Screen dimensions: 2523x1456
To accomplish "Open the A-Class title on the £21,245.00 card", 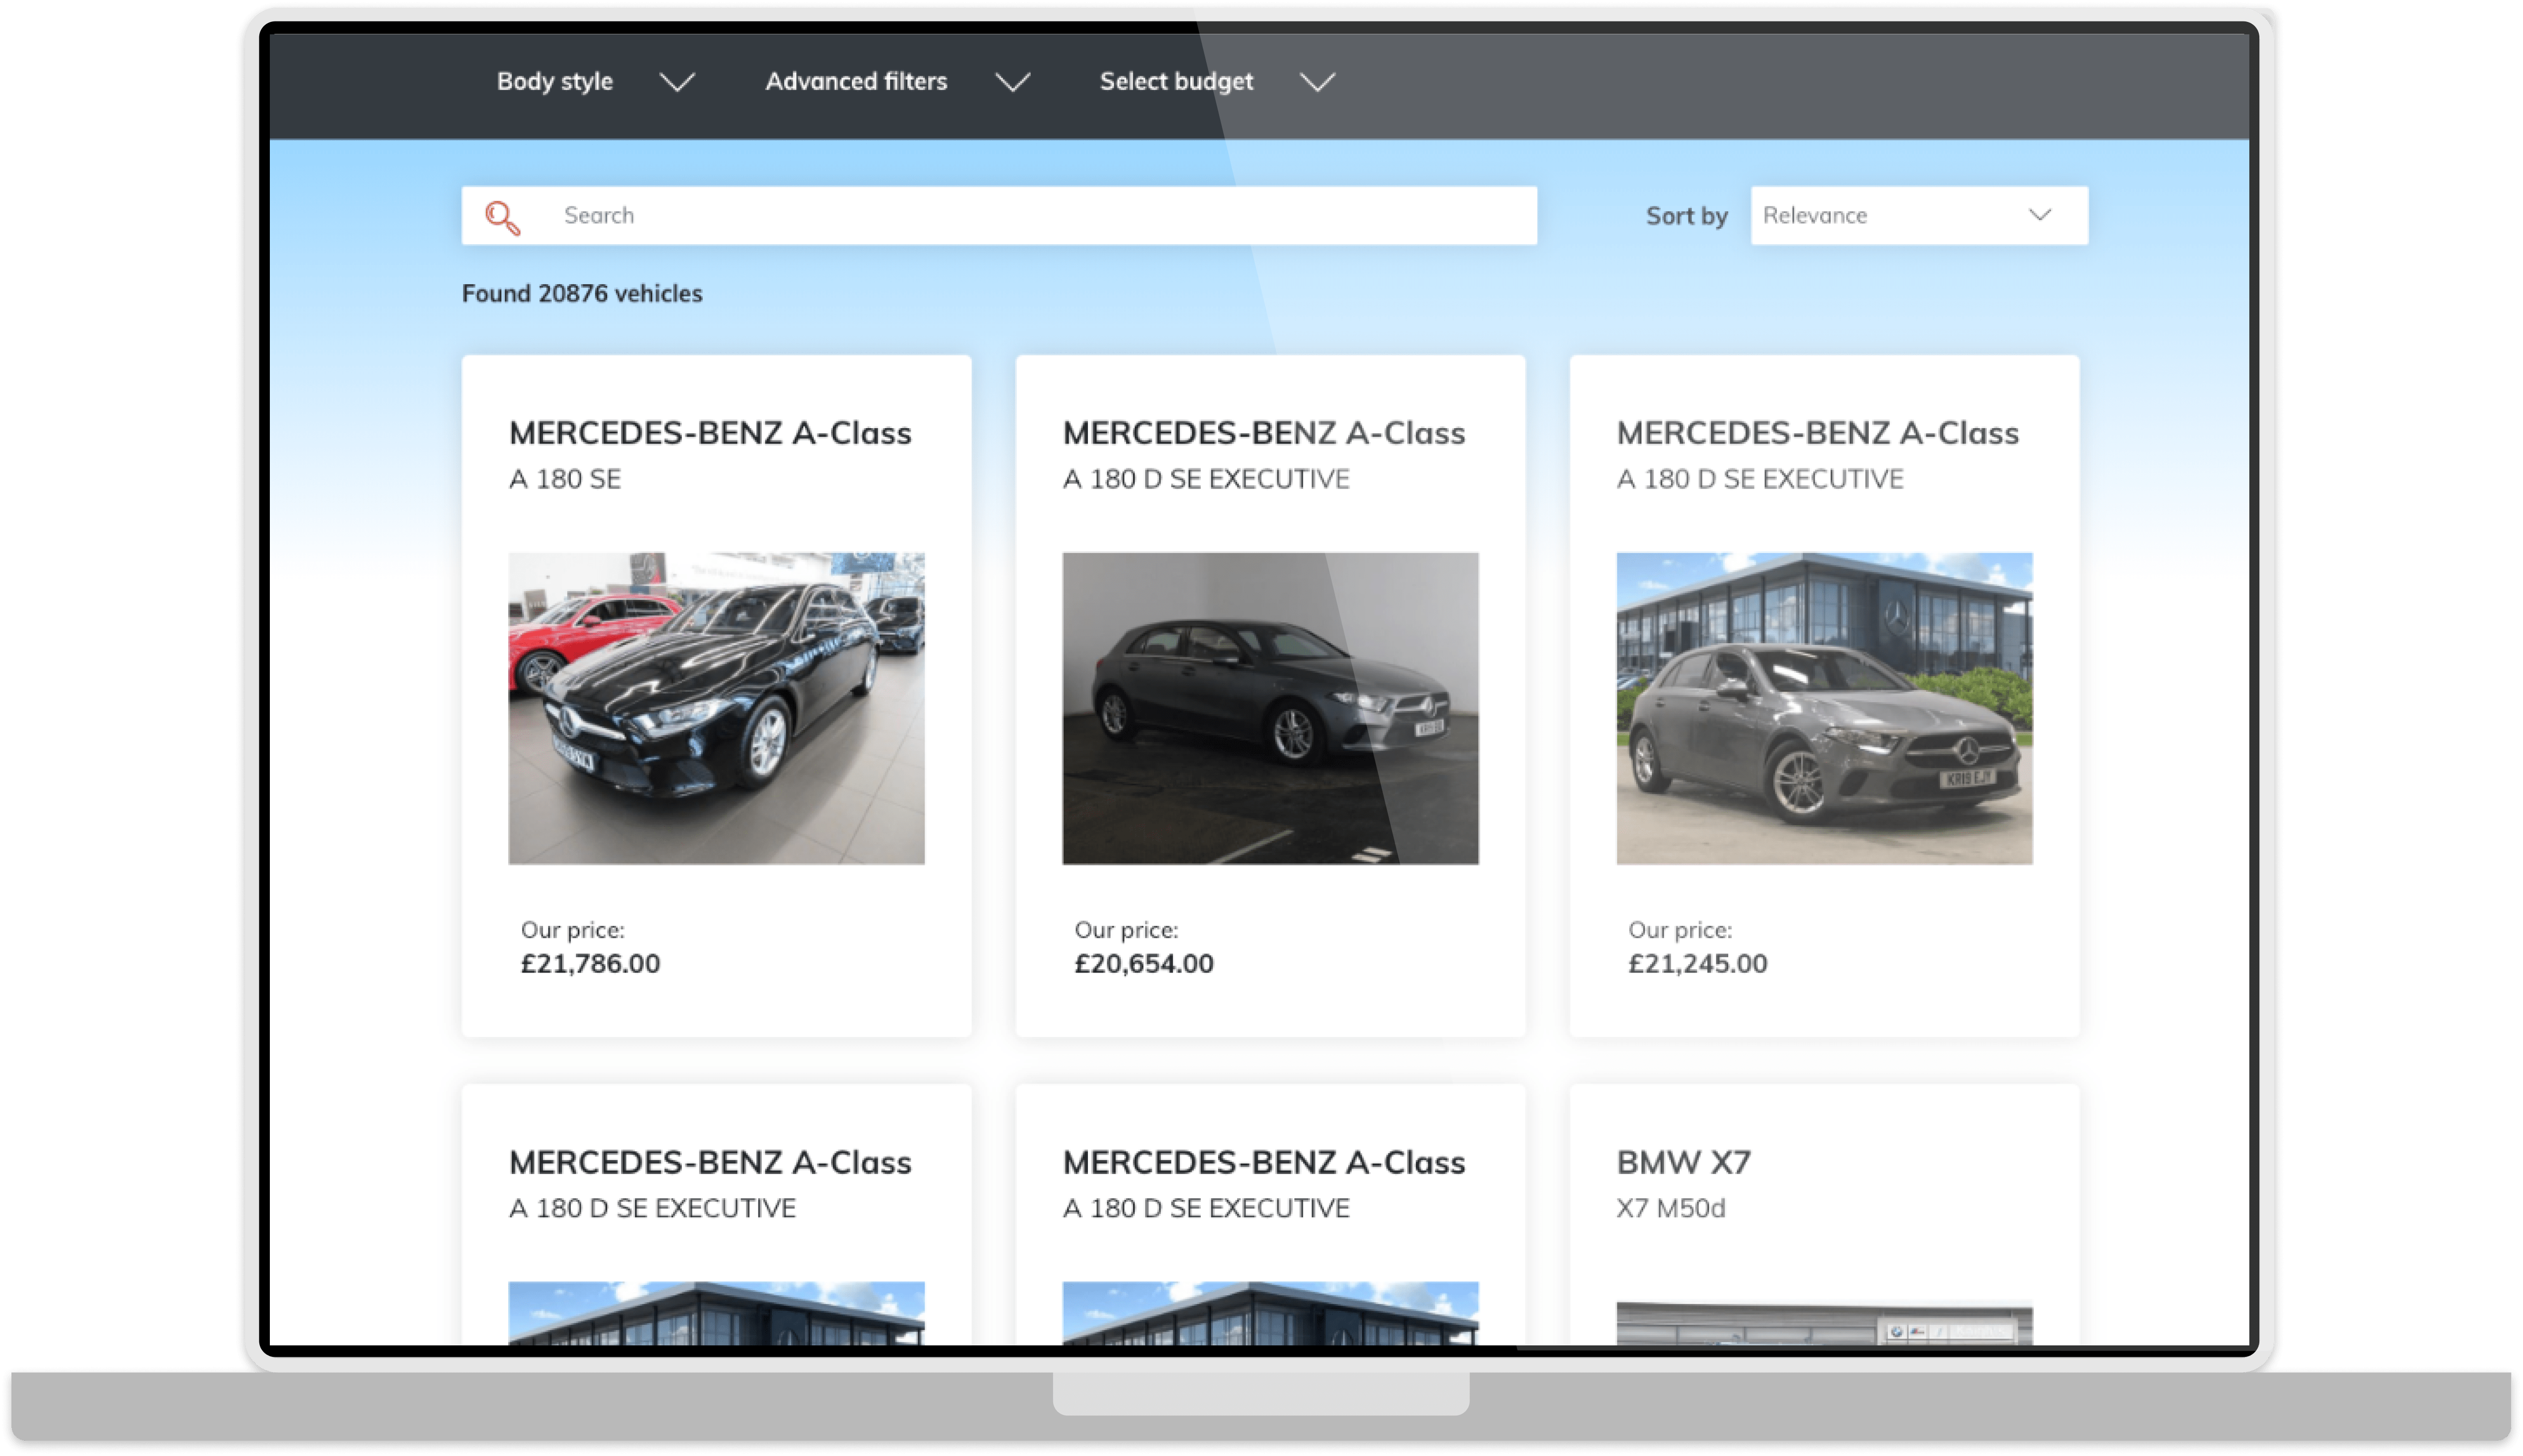I will click(1818, 433).
